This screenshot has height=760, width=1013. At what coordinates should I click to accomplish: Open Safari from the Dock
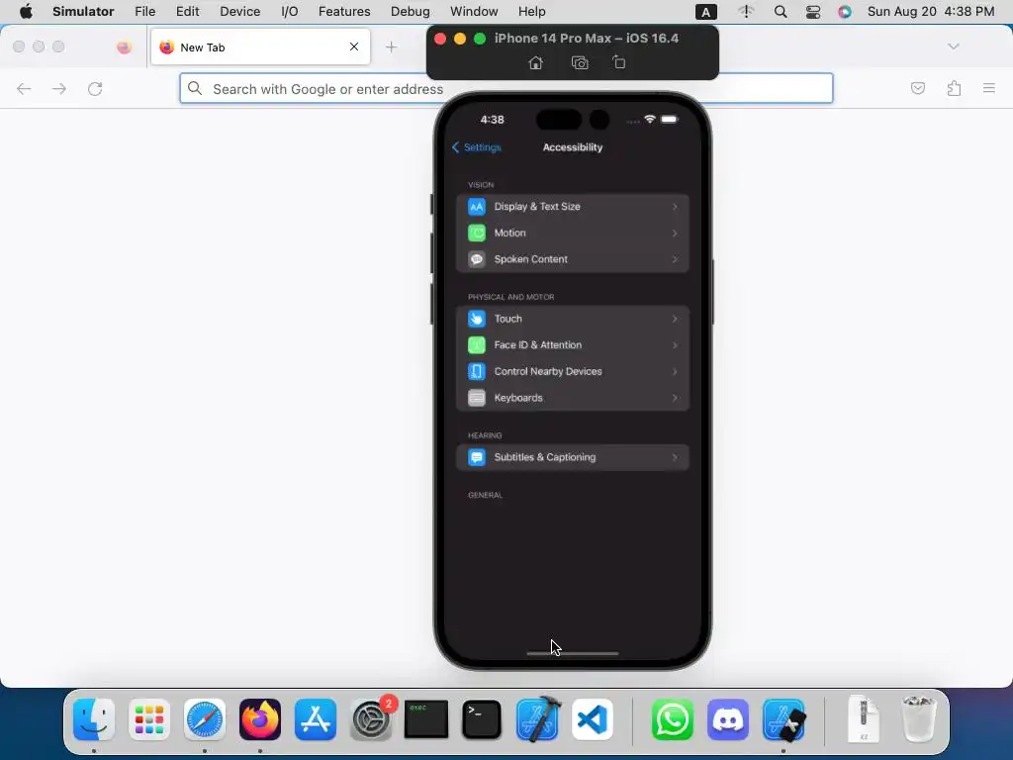coord(205,719)
